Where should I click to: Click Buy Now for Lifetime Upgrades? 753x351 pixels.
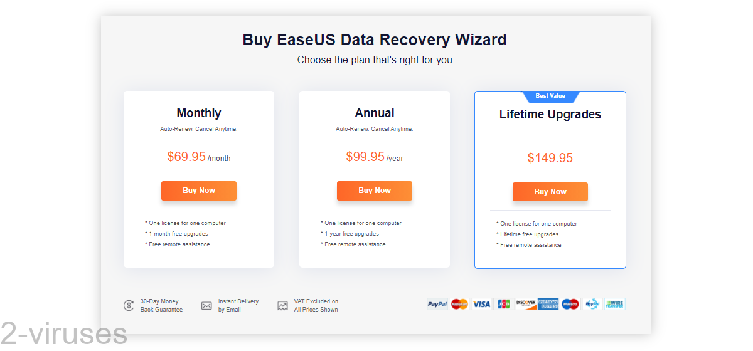pos(550,192)
